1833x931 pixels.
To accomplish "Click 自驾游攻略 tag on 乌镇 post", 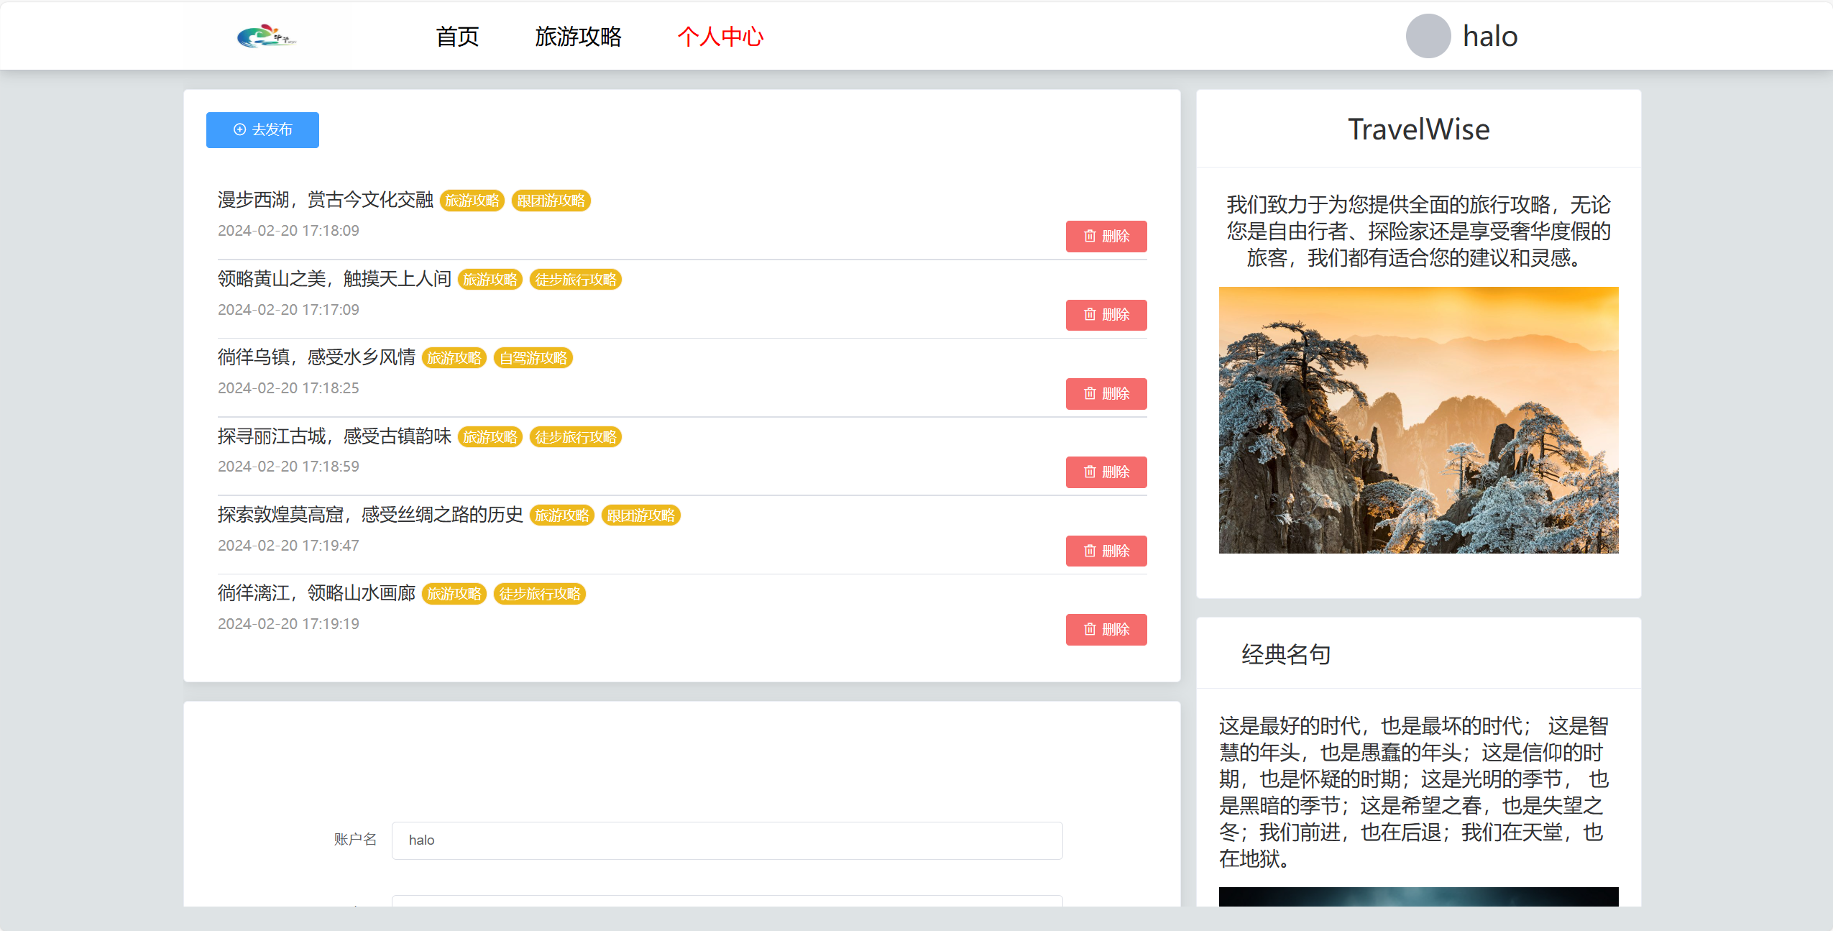I will point(533,358).
